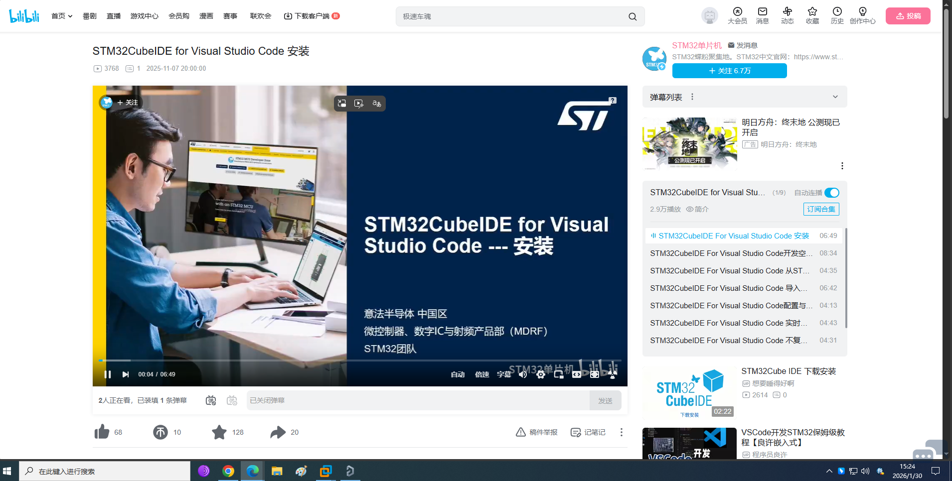The height and width of the screenshot is (481, 952).
Task: Expand the 弹幕列表 chevron
Action: pyautogui.click(x=835, y=97)
